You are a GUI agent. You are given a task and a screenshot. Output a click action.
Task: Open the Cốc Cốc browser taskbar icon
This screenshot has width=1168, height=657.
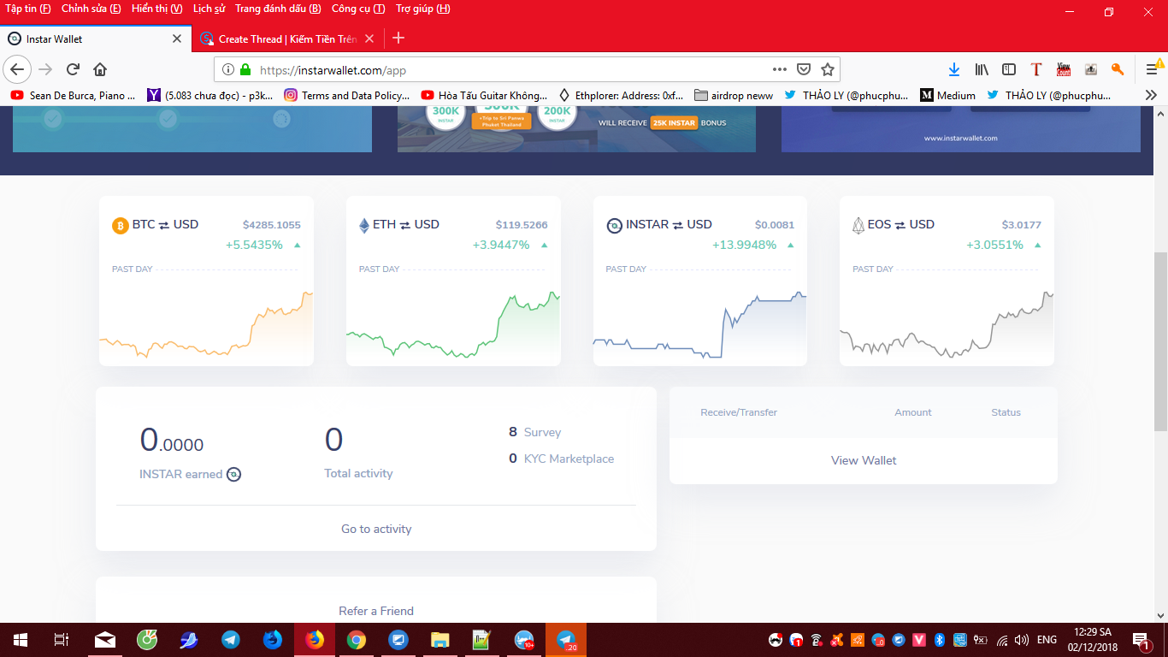click(147, 640)
